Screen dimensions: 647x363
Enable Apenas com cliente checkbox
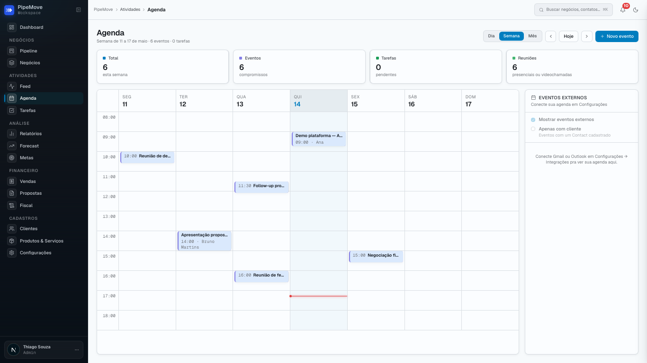click(x=533, y=129)
